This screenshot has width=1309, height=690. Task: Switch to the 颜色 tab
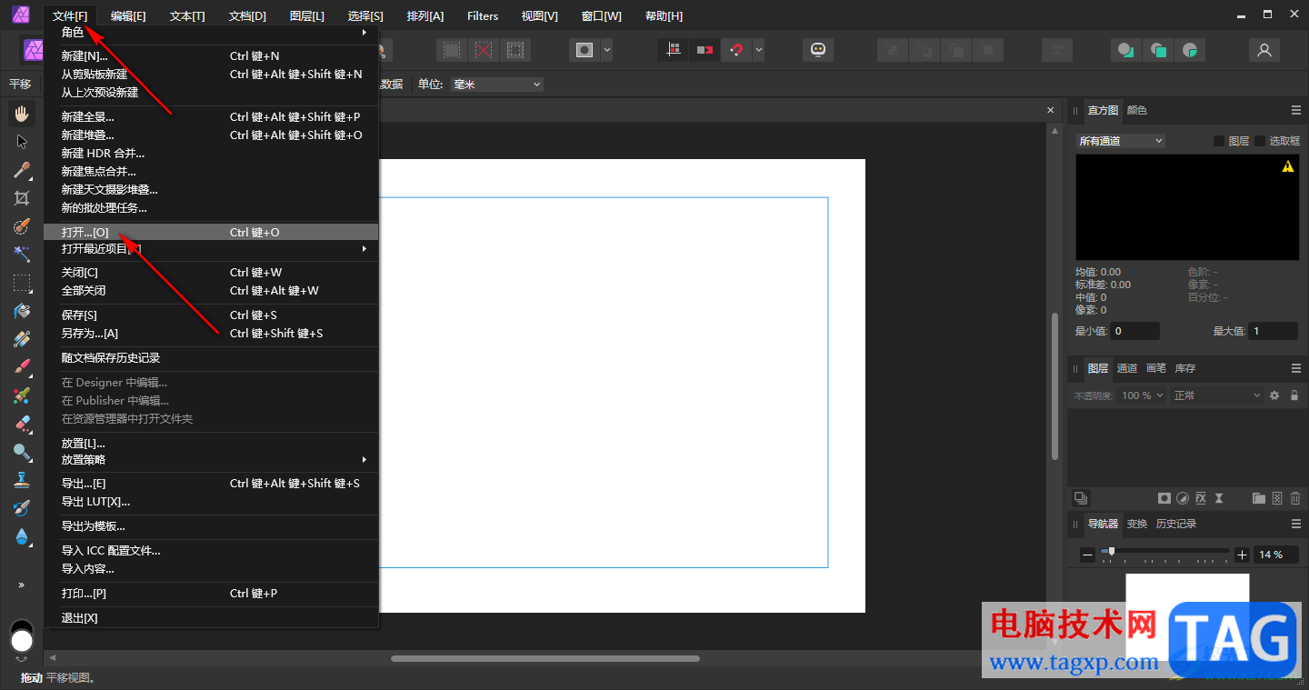[x=1137, y=110]
